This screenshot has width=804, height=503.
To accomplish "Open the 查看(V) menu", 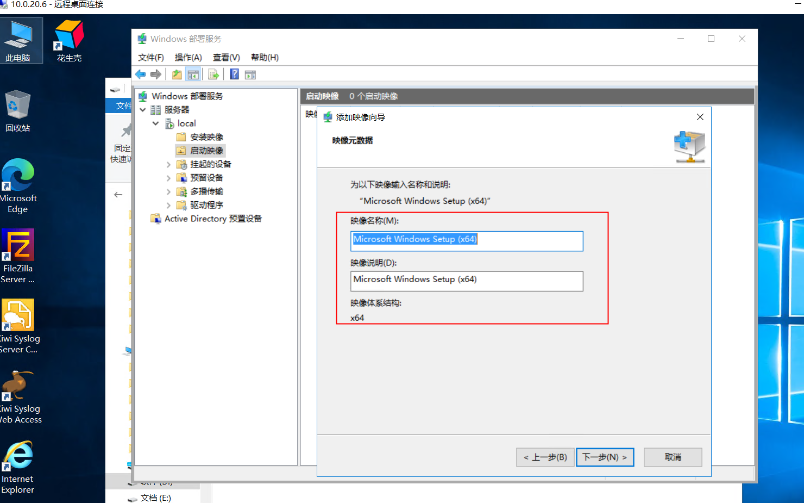I will click(x=226, y=58).
